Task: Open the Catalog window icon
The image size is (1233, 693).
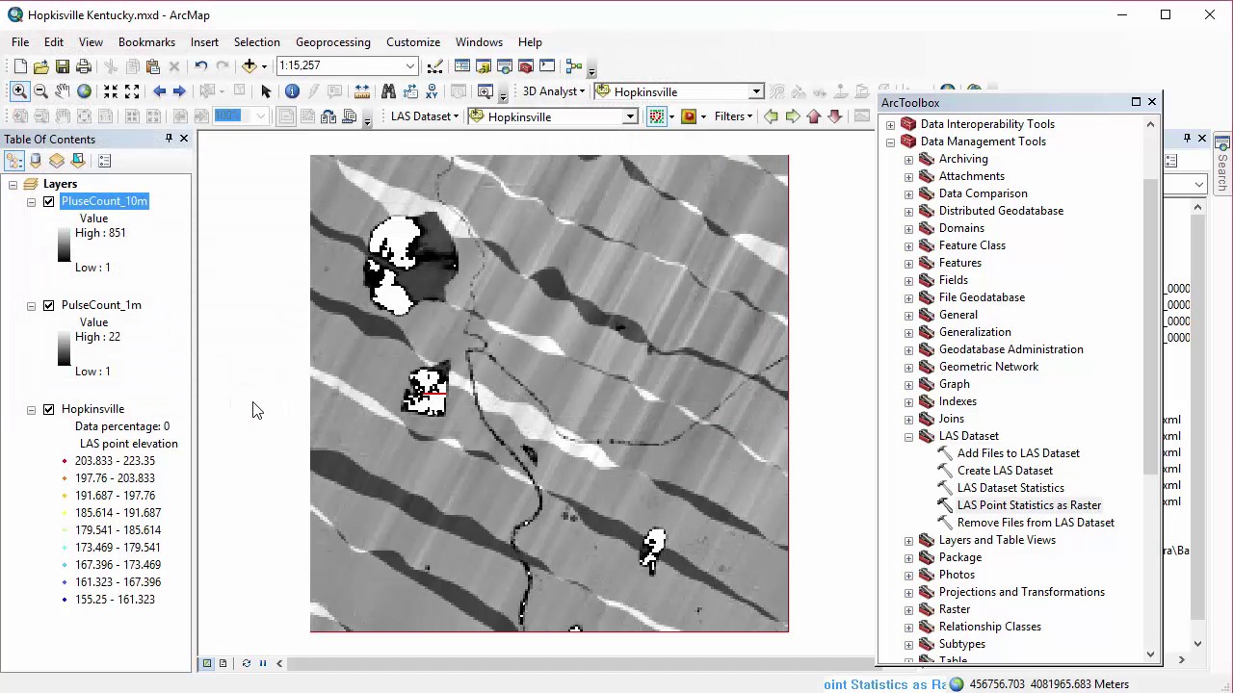Action: pos(484,66)
